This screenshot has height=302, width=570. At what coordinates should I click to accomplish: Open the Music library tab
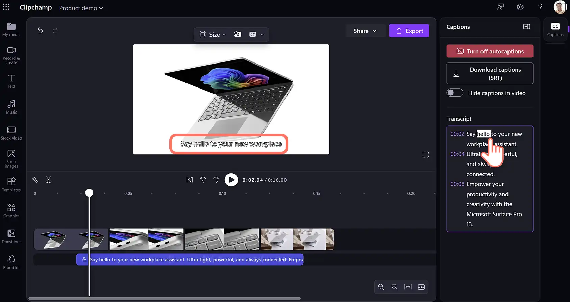11,107
